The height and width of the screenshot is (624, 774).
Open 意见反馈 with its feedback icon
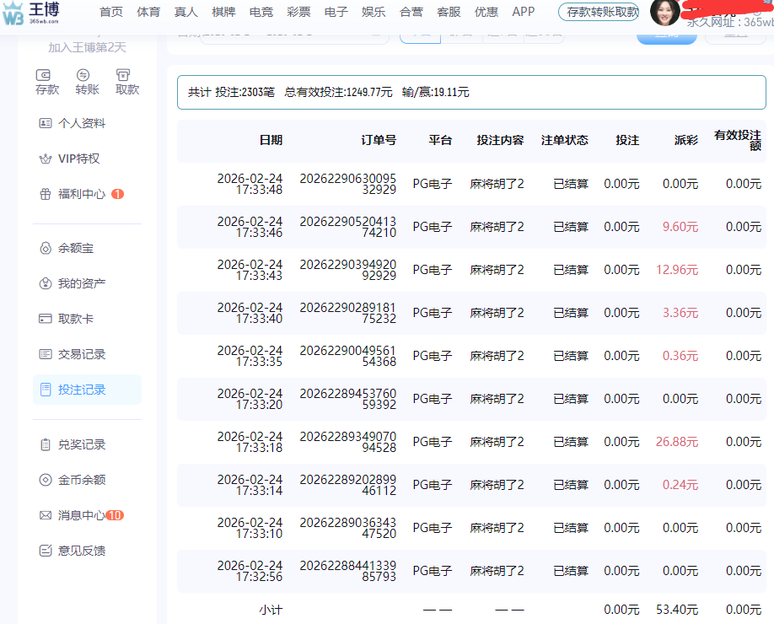click(x=44, y=548)
